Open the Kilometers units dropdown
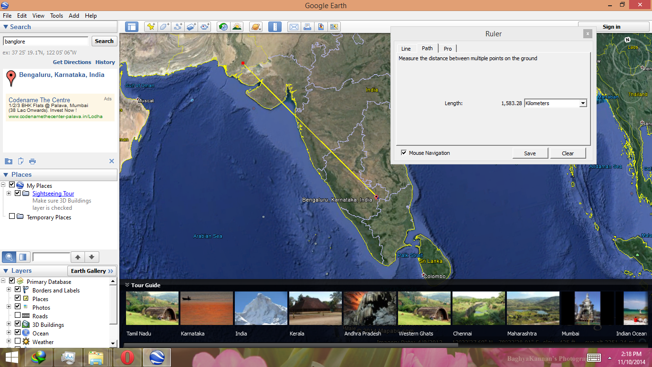Screen dimensions: 652x367 tap(583, 103)
